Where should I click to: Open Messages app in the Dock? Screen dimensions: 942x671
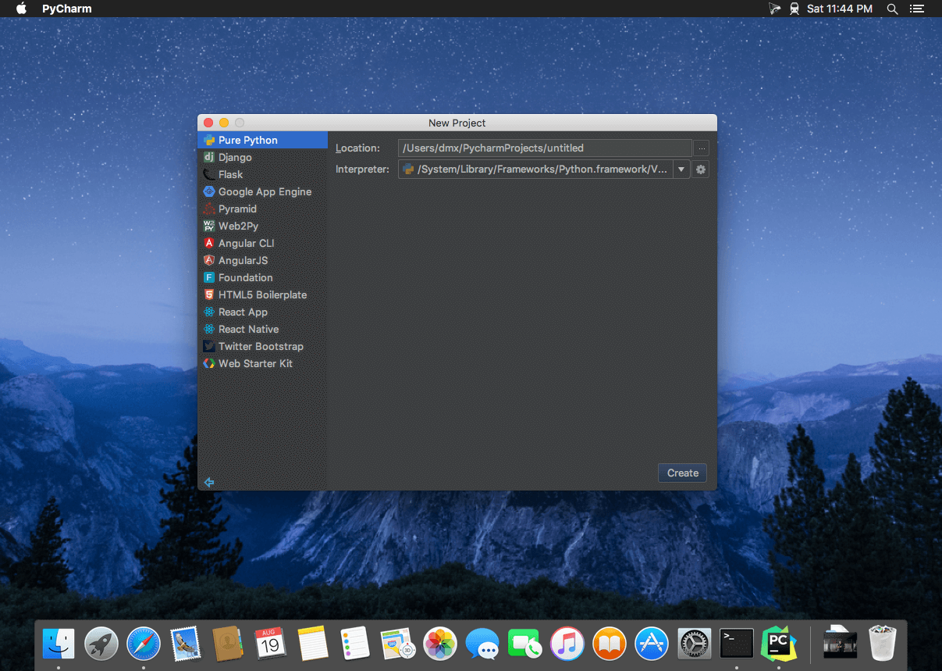coord(482,644)
